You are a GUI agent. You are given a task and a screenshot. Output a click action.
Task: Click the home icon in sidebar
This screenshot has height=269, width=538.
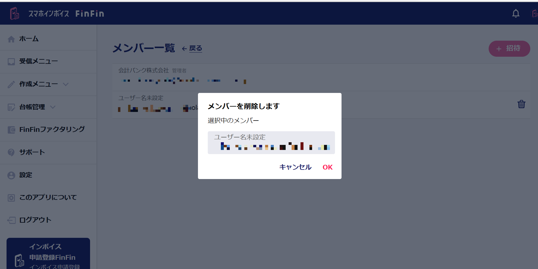tap(11, 39)
